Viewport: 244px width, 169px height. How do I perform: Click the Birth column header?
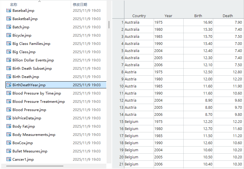[x=198, y=16]
